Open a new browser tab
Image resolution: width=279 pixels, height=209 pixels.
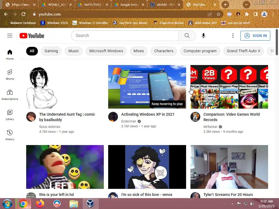point(225,5)
